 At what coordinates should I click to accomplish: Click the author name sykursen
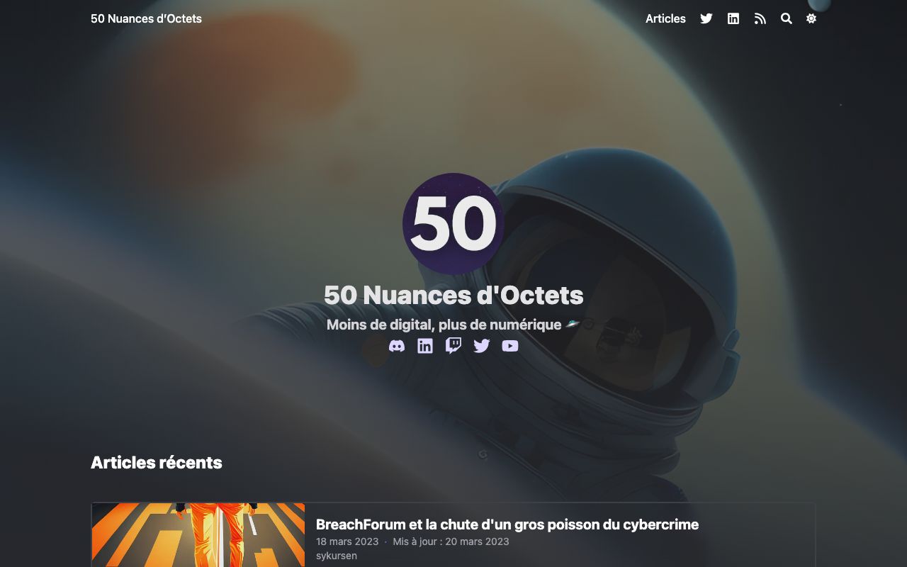(337, 556)
